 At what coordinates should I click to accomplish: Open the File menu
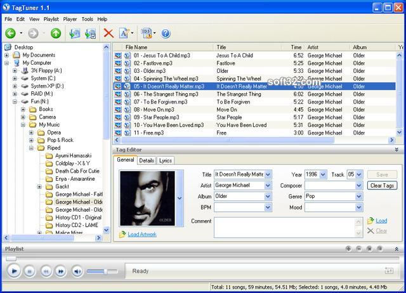pos(8,19)
